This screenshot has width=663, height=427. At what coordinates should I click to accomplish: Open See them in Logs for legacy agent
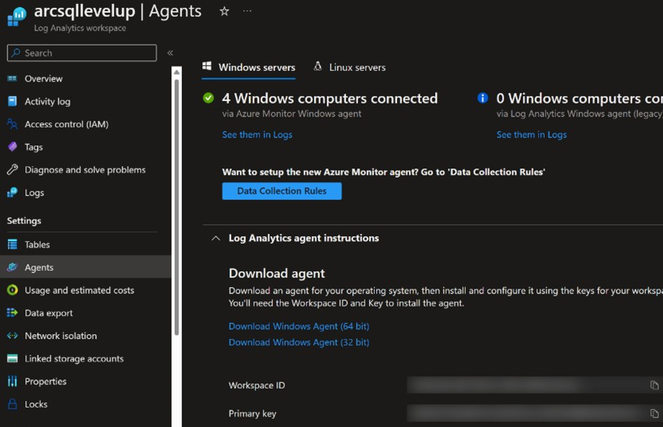[532, 135]
